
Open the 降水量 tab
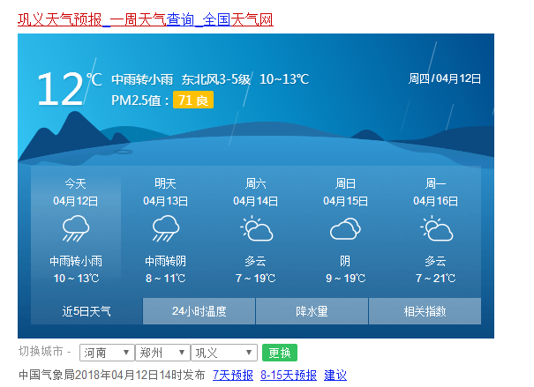(312, 311)
